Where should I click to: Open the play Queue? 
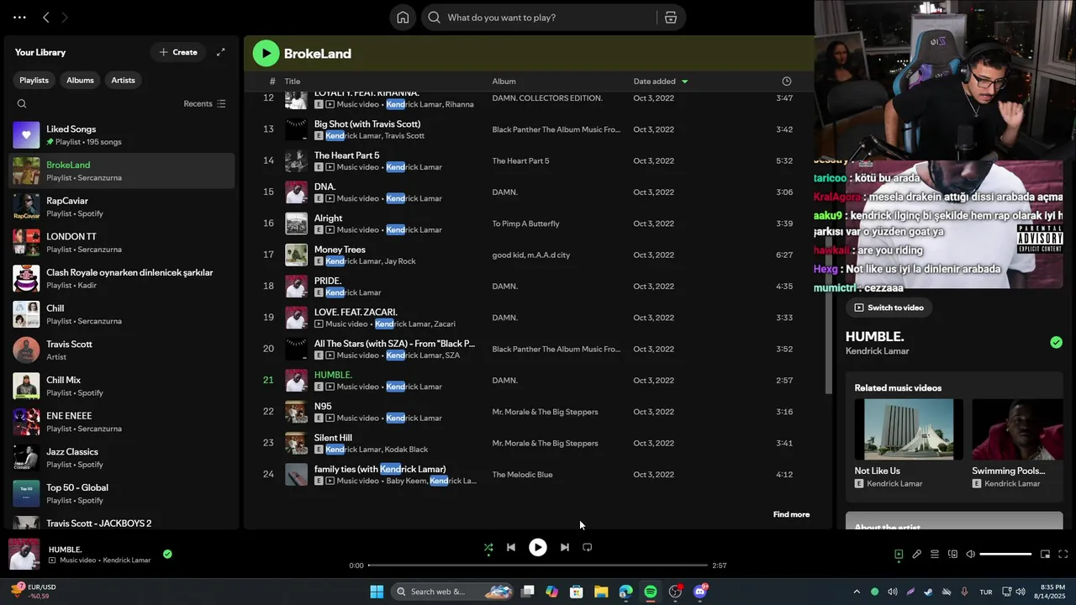pyautogui.click(x=934, y=554)
